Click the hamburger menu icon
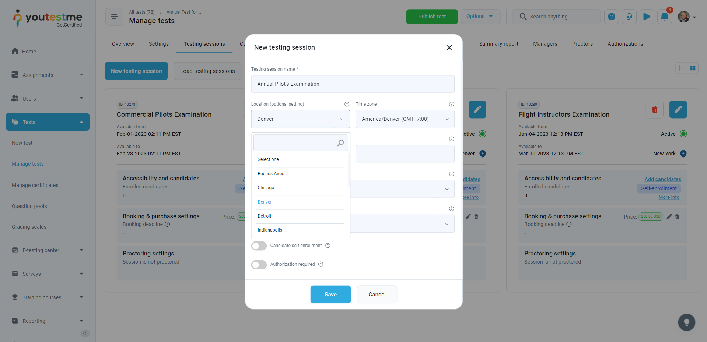707x342 pixels. pos(114,17)
